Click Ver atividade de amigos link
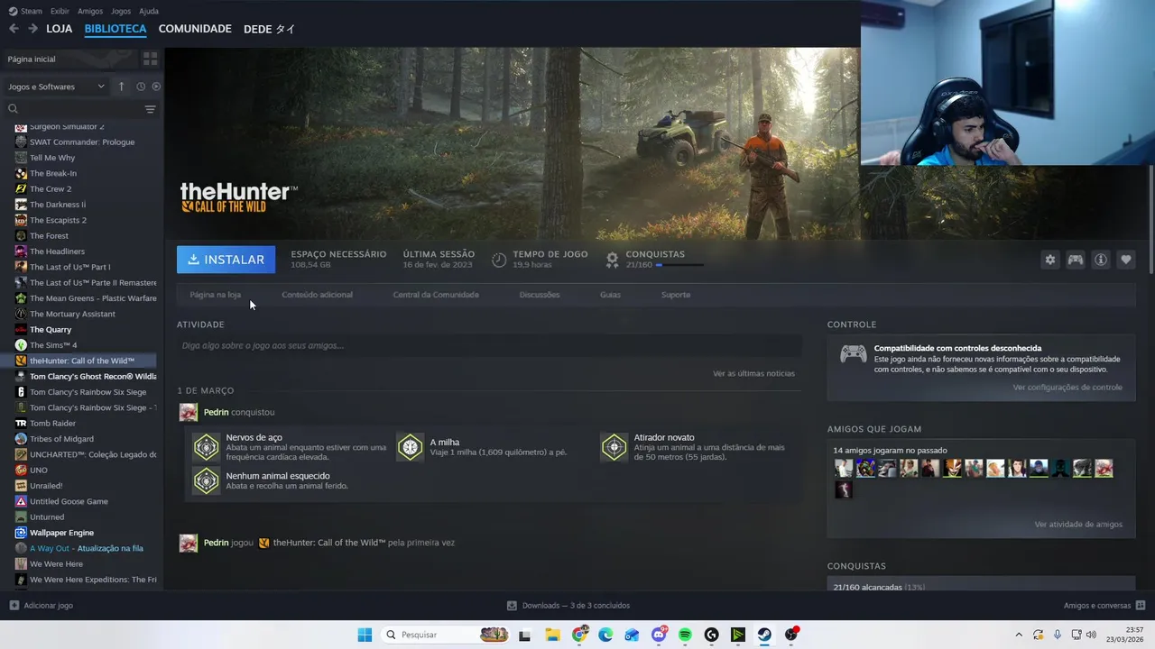Viewport: 1155px width, 649px height. tap(1078, 525)
